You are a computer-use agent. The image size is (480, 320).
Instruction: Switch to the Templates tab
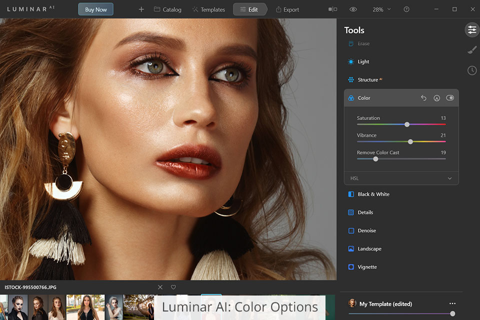(208, 9)
